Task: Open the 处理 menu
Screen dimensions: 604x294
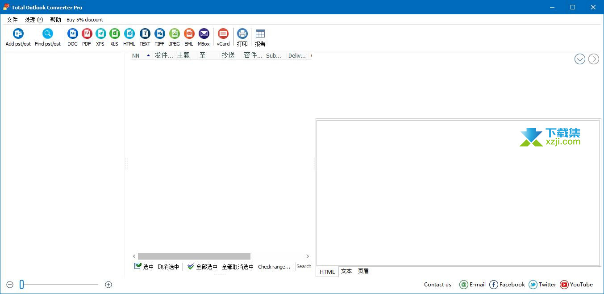Action: point(34,20)
